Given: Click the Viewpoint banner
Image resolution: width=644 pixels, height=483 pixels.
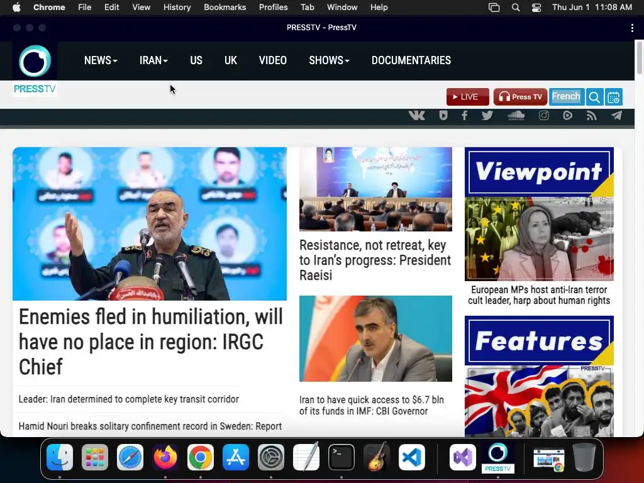Looking at the screenshot, I should tap(539, 172).
